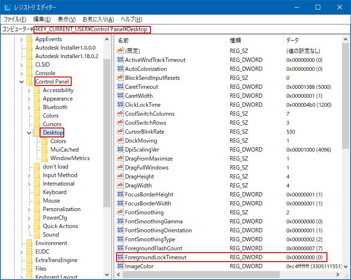Image resolution: width=351 pixels, height=280 pixels.
Task: Select the FontSmoothing string value icon
Action: [x=120, y=212]
